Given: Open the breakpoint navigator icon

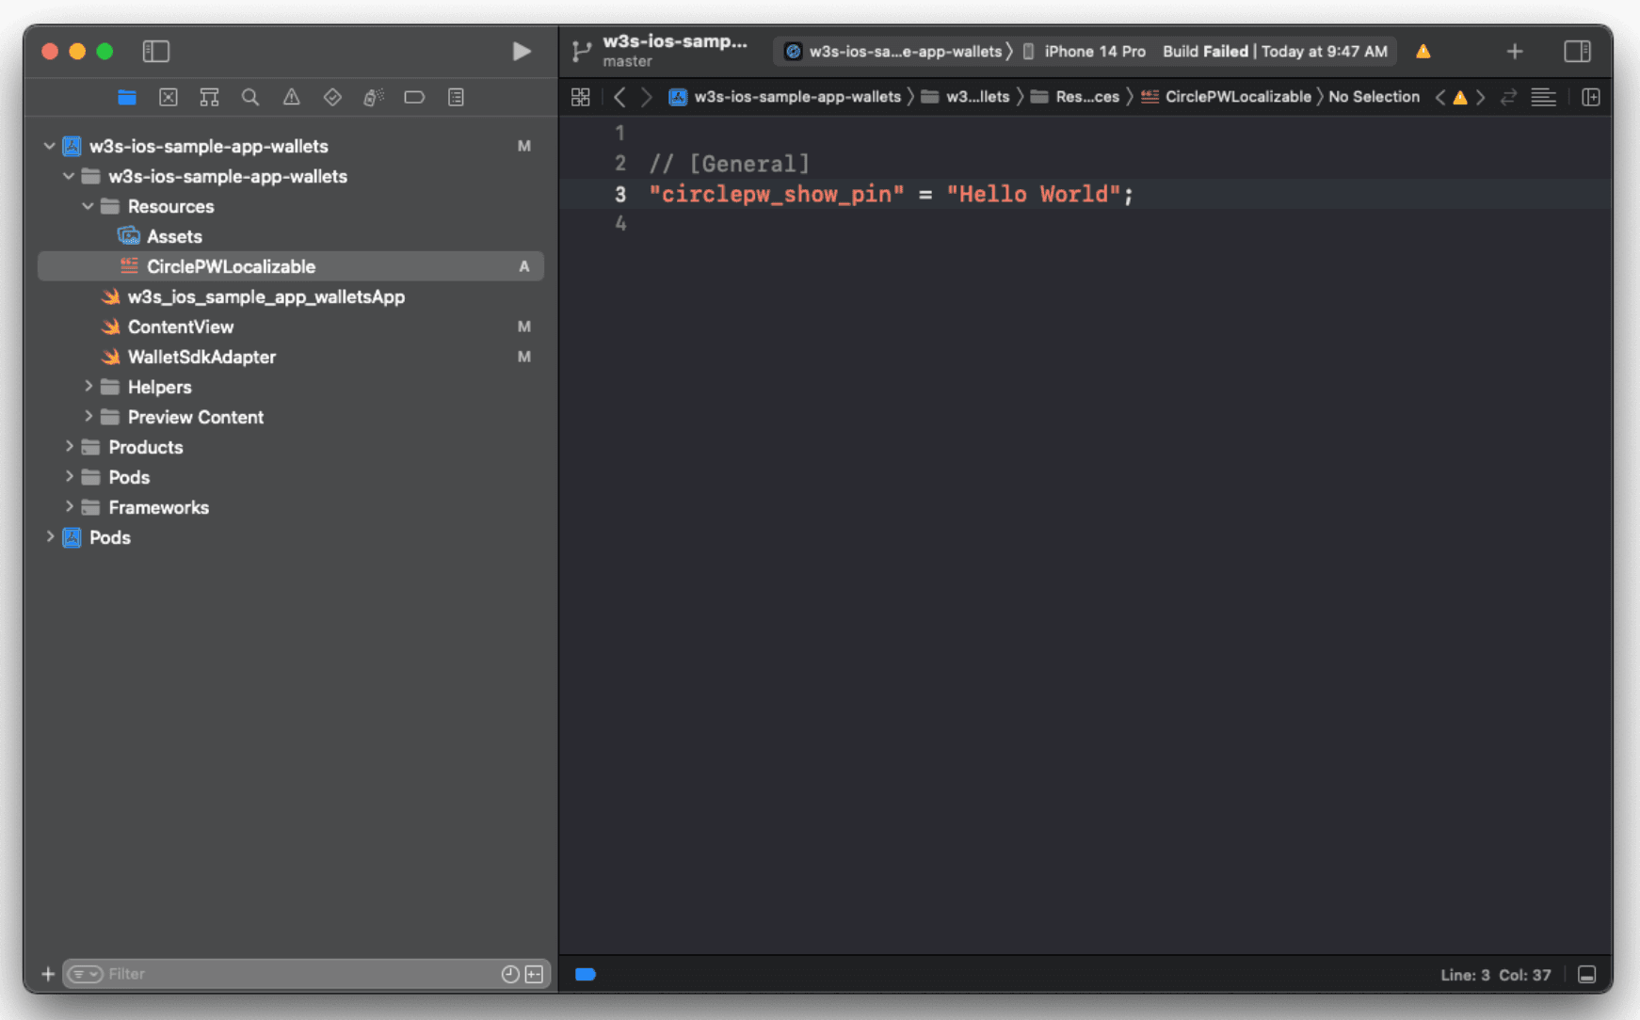Looking at the screenshot, I should click(x=414, y=97).
